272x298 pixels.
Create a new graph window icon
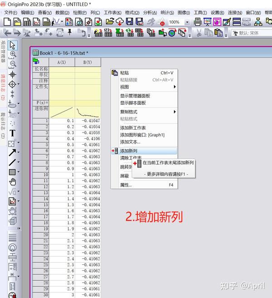(x=37, y=22)
